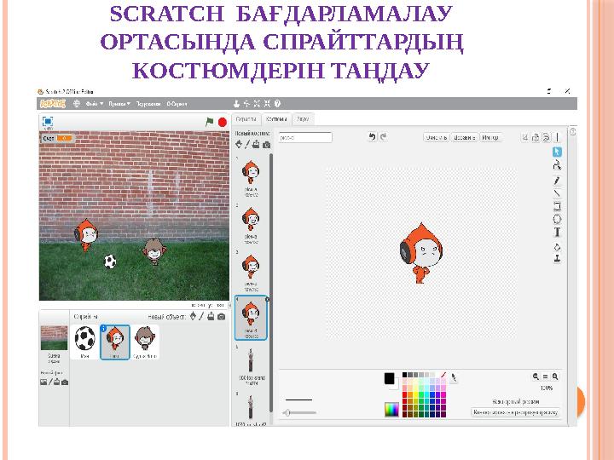The image size is (614, 460).
Task: Select the duplicate stamp tool in menu bar
Action: (x=236, y=104)
